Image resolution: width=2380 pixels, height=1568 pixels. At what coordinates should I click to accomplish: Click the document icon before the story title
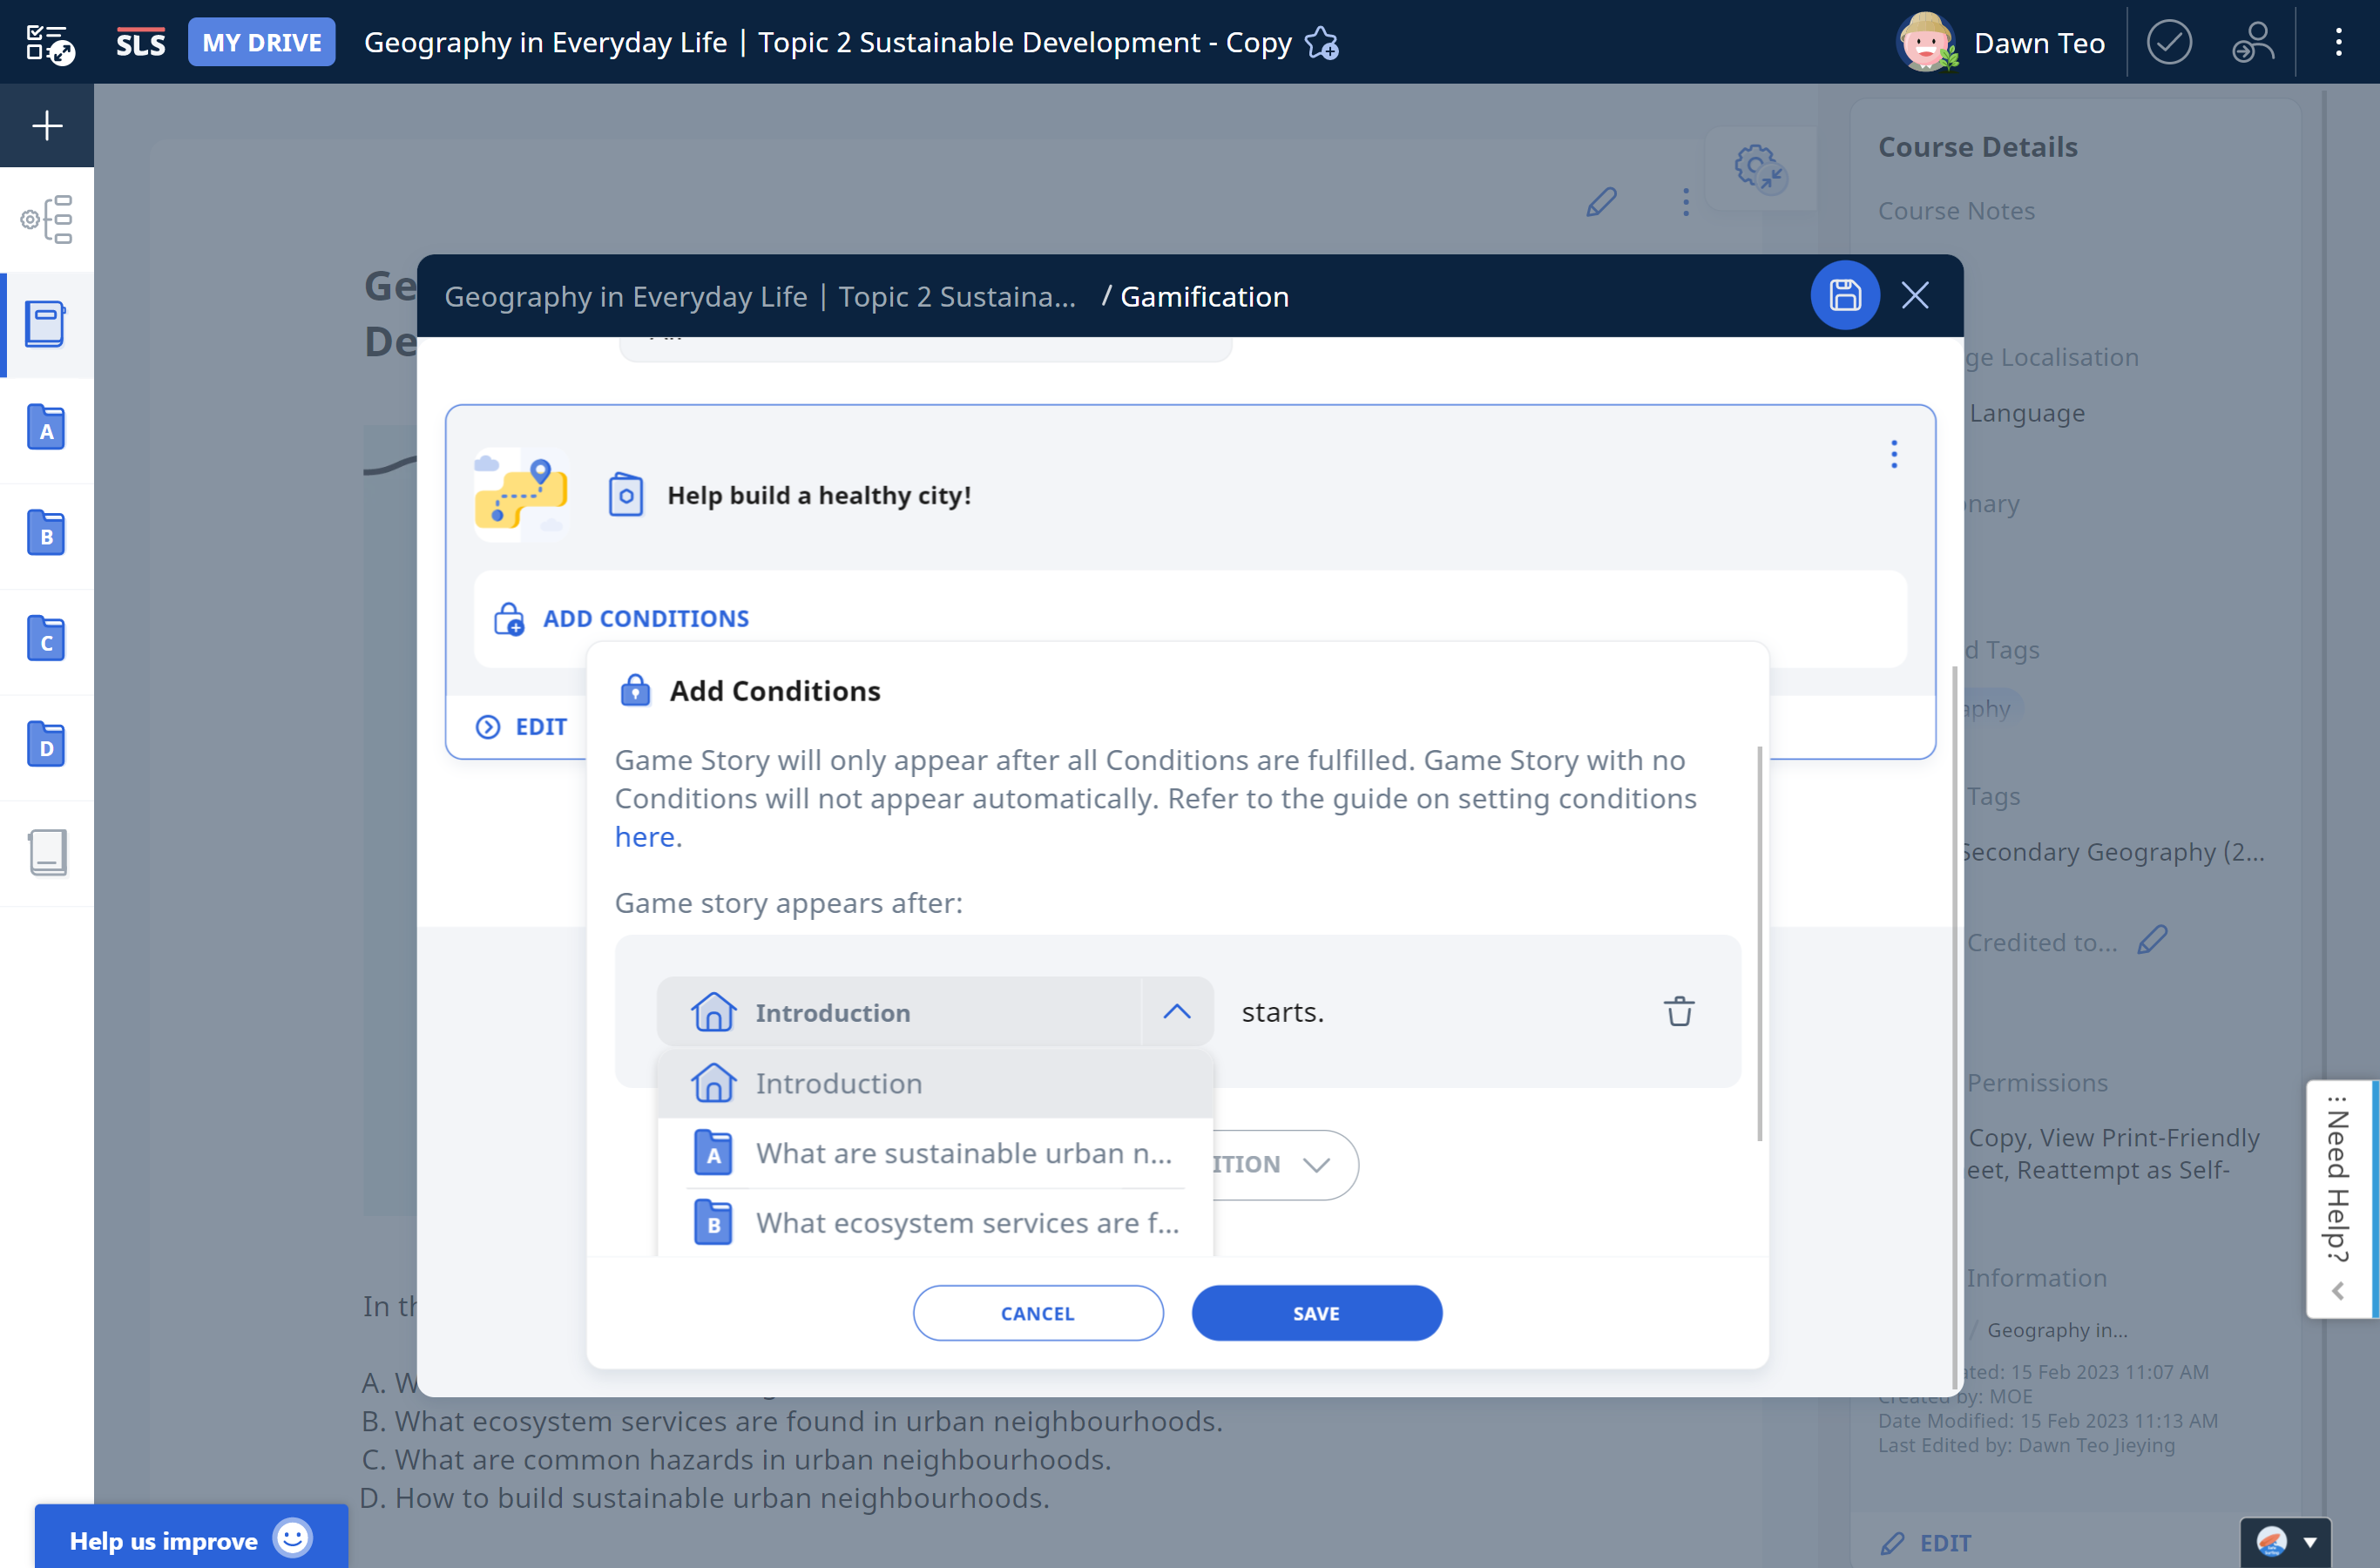(626, 495)
